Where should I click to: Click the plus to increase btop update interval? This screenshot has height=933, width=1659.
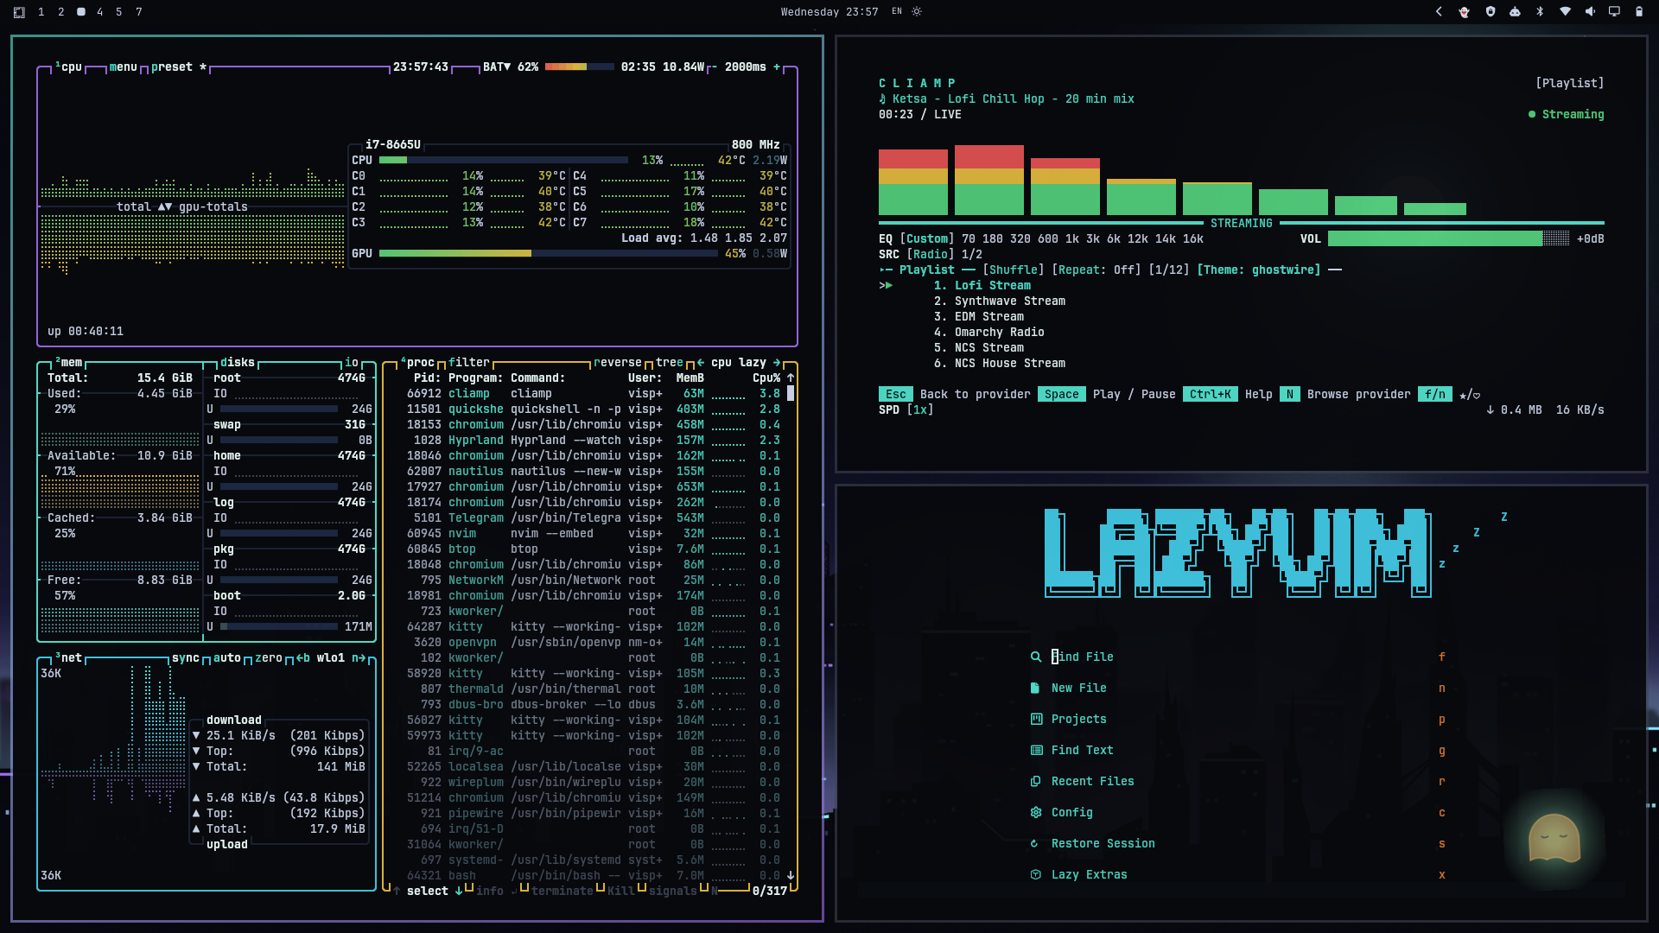click(x=776, y=67)
